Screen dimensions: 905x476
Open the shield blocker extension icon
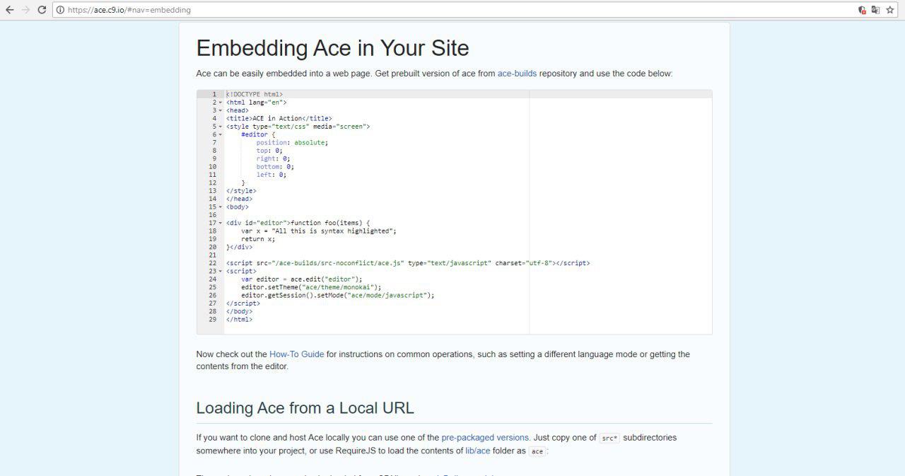coord(862,10)
